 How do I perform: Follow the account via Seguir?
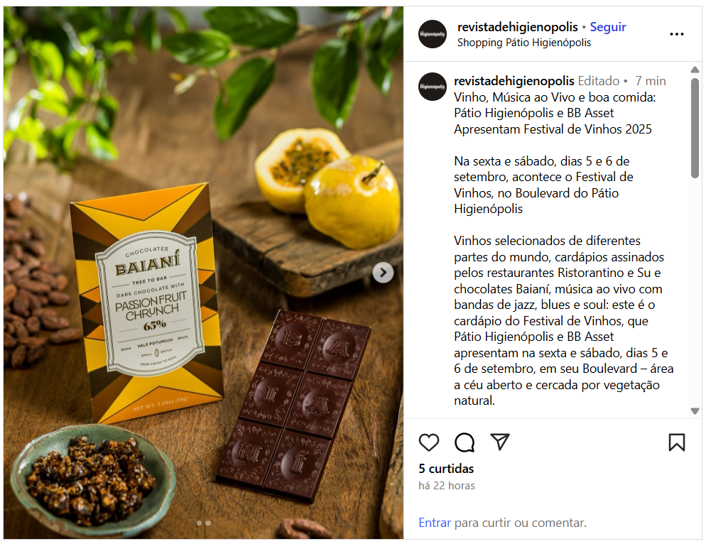pyautogui.click(x=607, y=27)
